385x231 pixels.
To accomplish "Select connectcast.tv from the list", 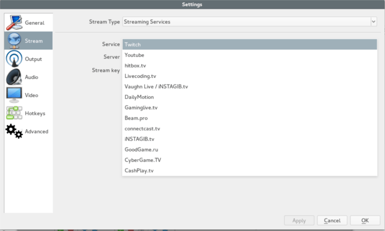I will (x=250, y=128).
